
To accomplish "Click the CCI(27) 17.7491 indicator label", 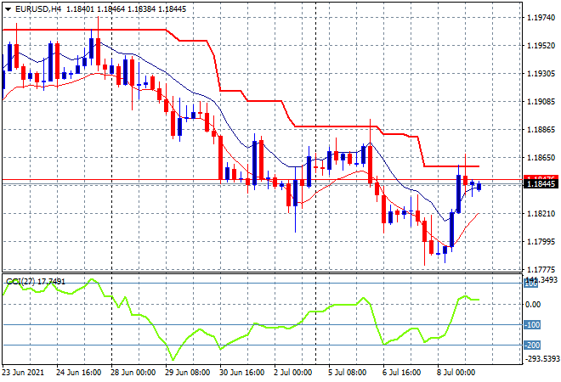I will pyautogui.click(x=36, y=282).
